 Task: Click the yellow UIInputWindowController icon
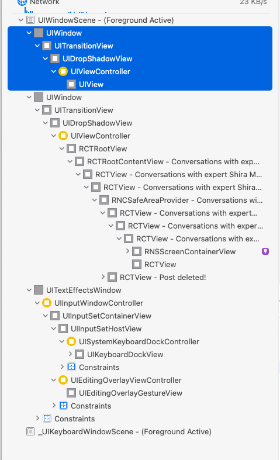click(47, 303)
